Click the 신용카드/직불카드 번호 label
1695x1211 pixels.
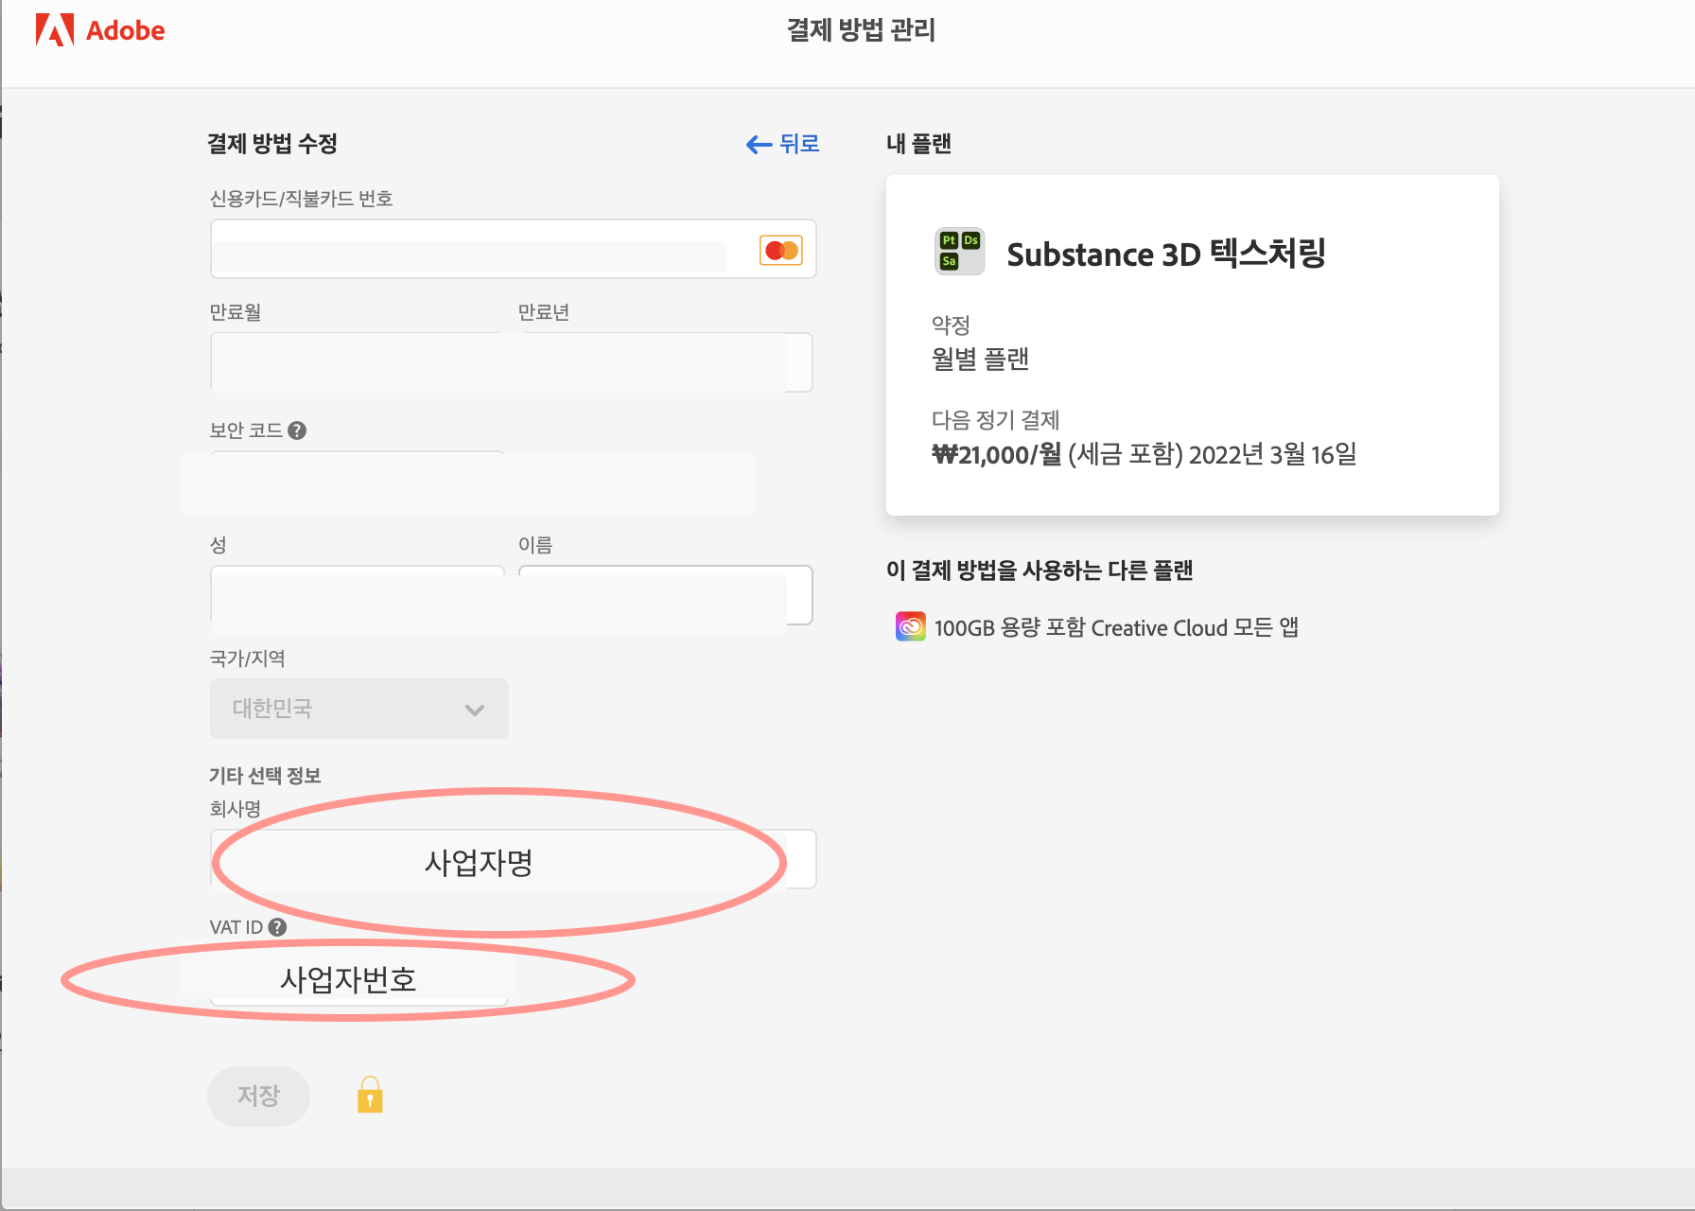coord(301,199)
